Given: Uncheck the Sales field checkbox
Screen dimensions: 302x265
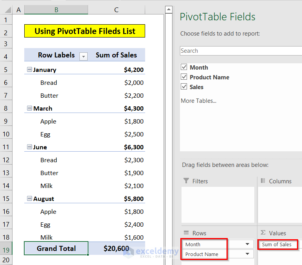Looking at the screenshot, I should tap(184, 87).
